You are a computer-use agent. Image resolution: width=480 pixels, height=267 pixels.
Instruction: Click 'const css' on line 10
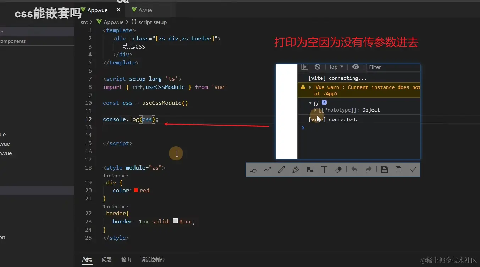point(117,103)
